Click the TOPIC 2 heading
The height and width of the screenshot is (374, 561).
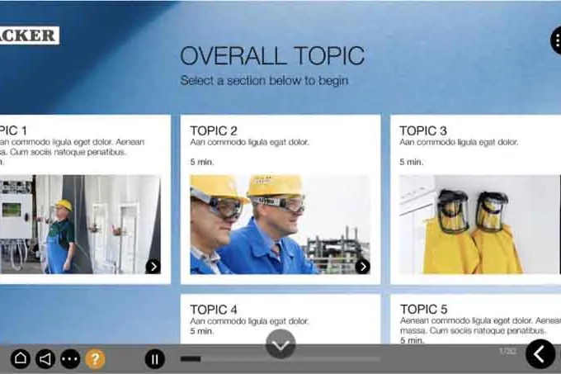pos(214,130)
